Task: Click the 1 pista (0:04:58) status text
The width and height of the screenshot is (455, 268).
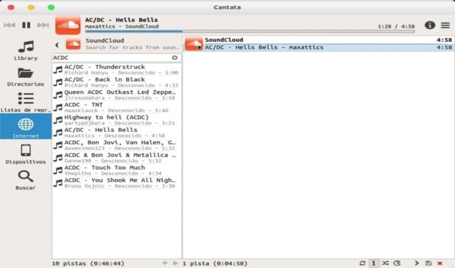Action: (x=215, y=263)
